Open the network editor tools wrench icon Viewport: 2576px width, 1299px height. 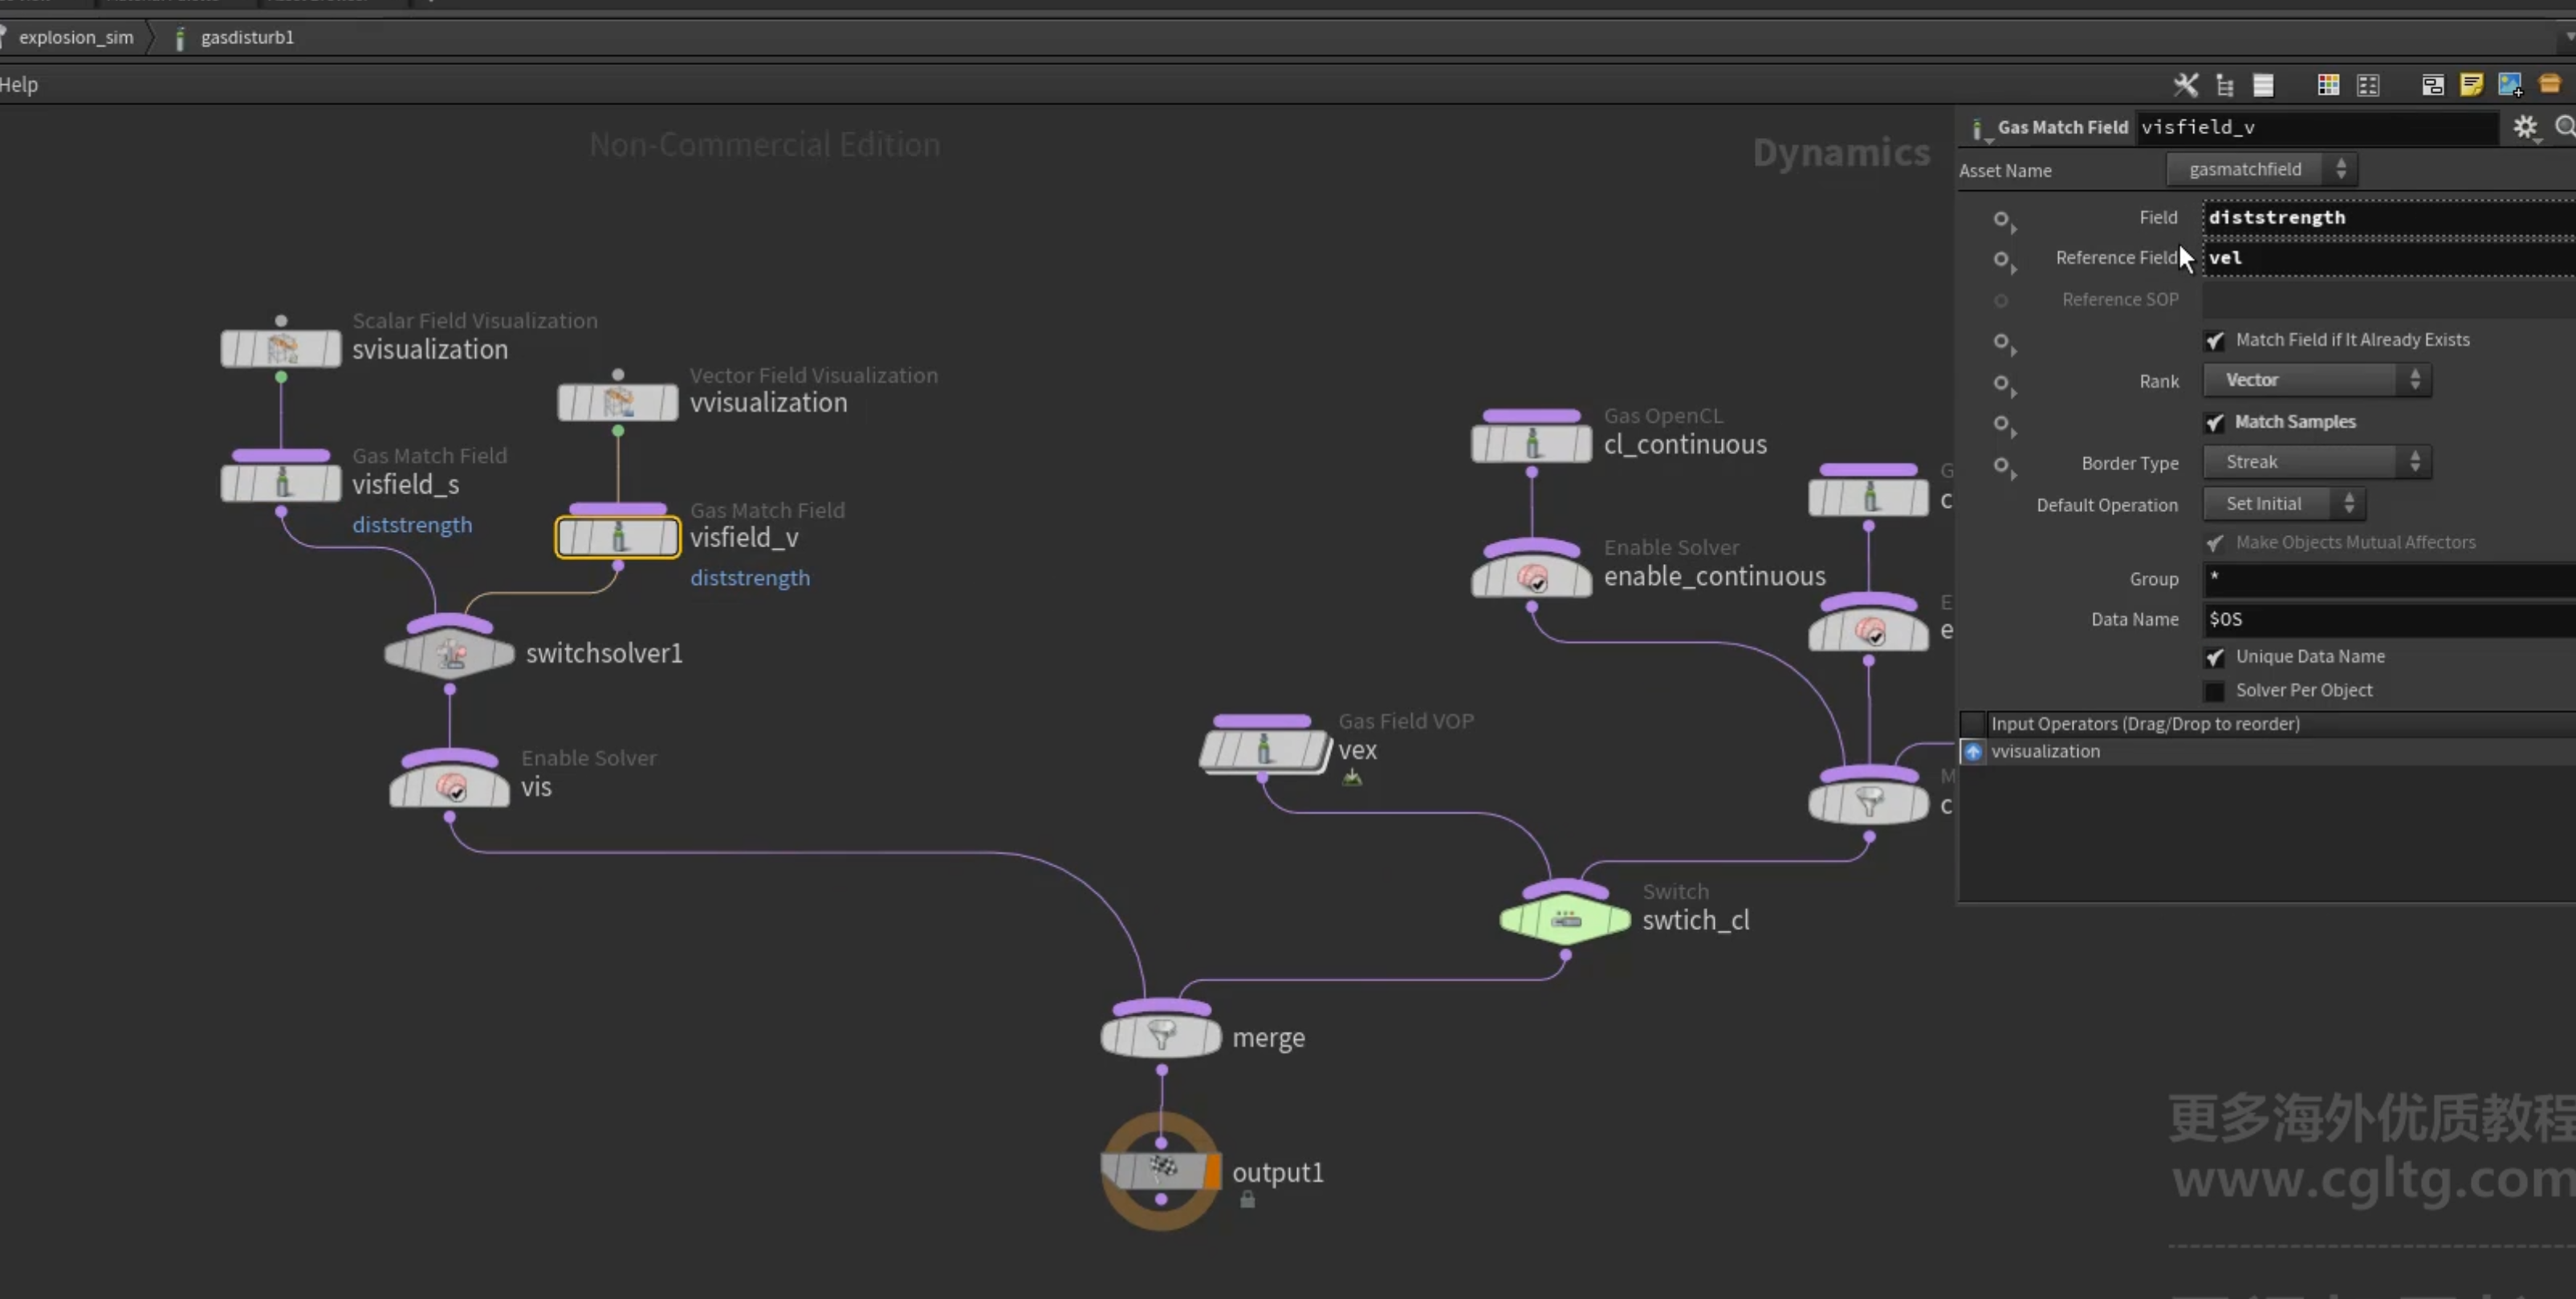click(x=2186, y=85)
